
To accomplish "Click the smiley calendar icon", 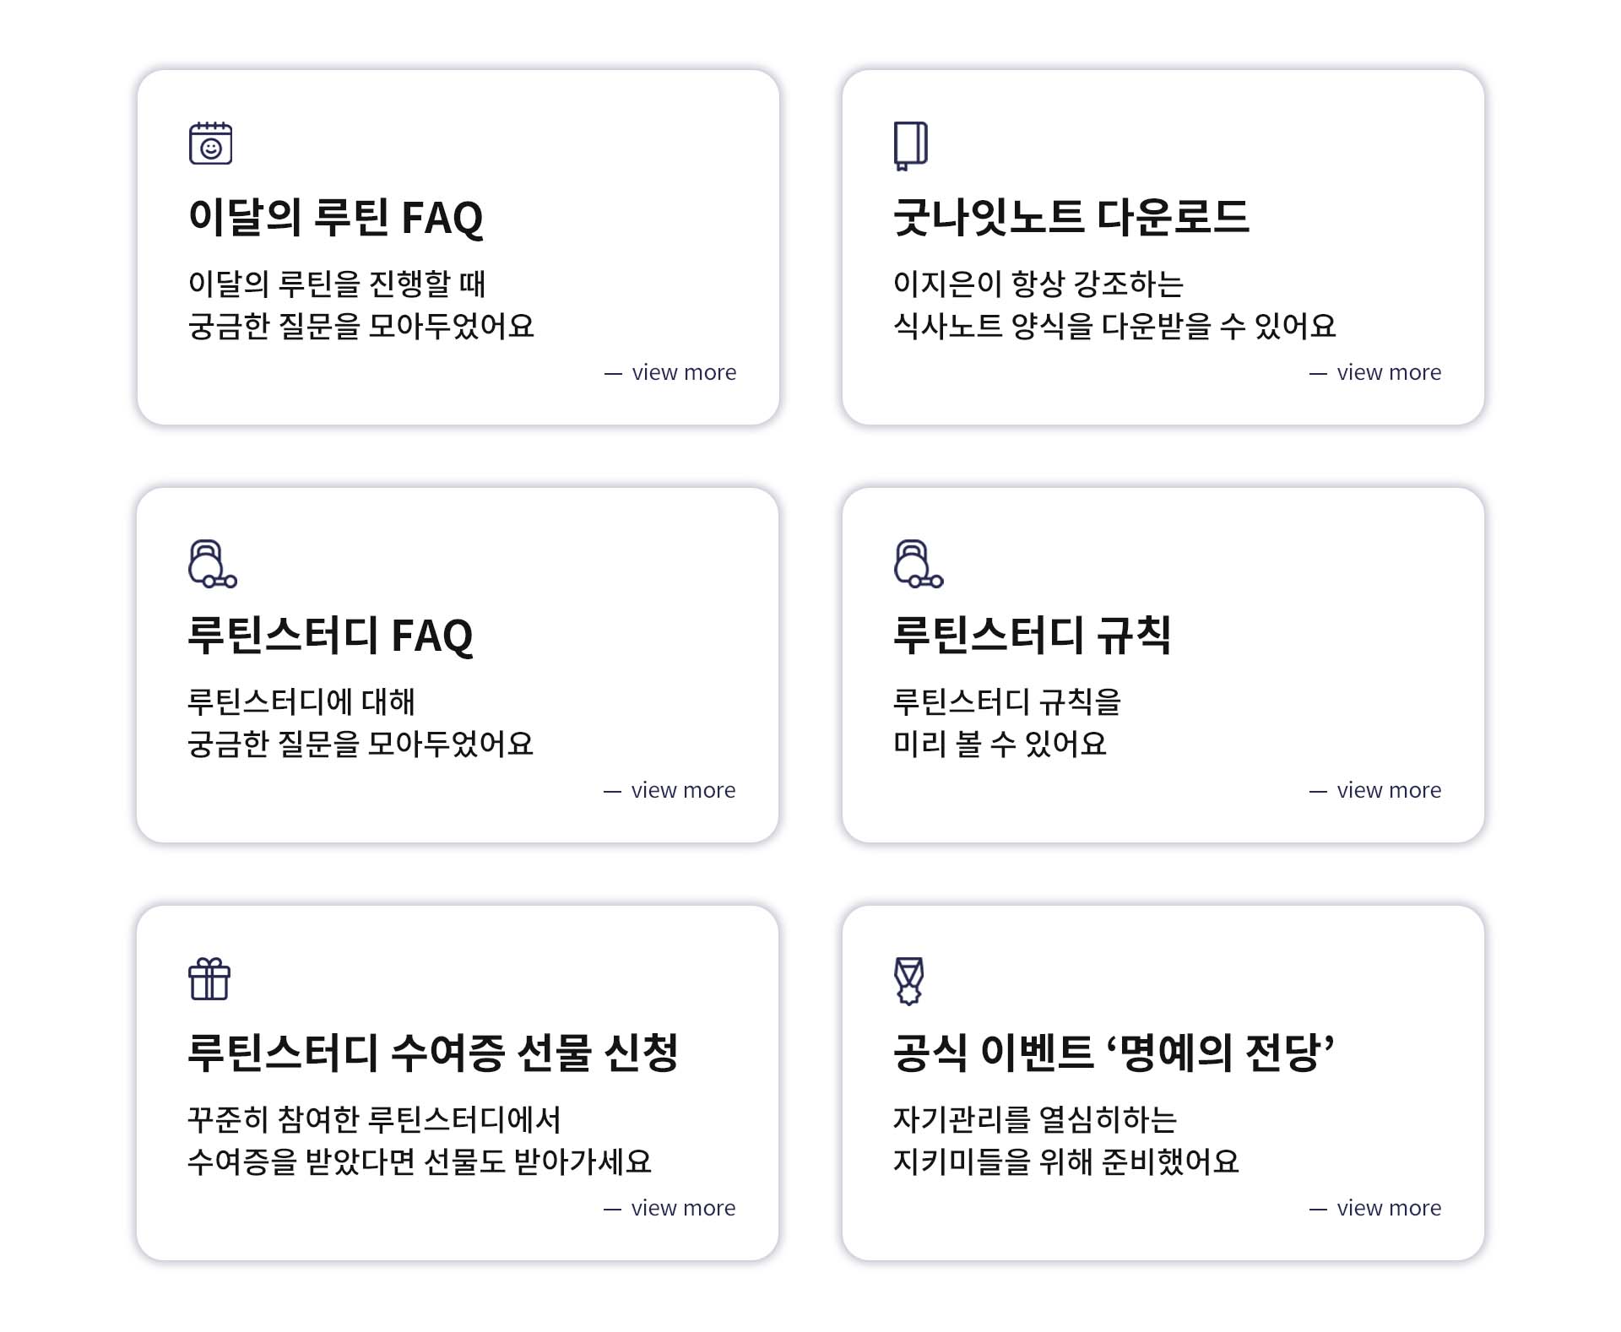I will pos(210,143).
